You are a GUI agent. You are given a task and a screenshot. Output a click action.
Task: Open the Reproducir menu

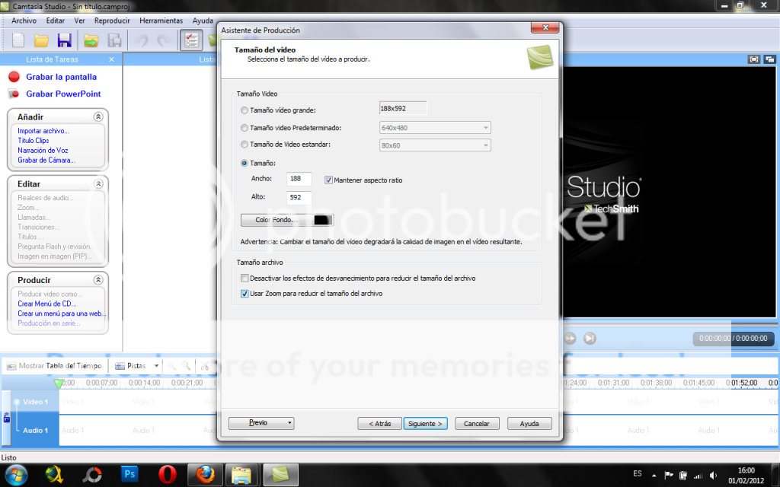[112, 21]
